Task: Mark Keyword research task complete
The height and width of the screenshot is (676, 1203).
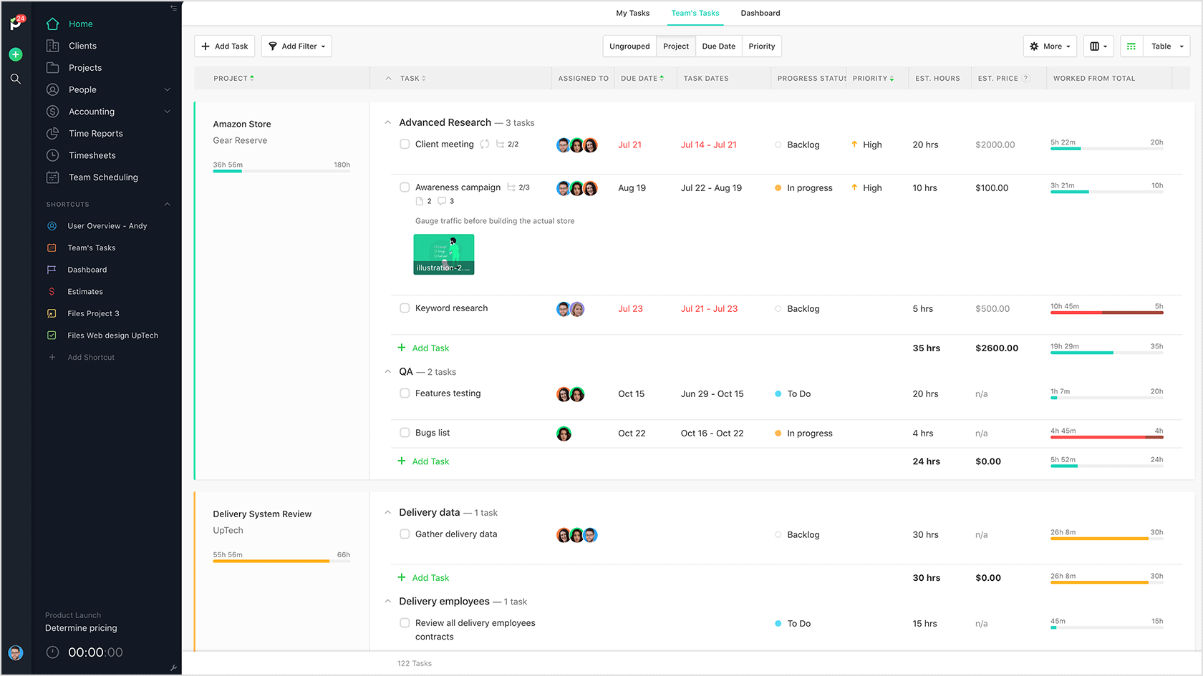Action: click(x=405, y=308)
